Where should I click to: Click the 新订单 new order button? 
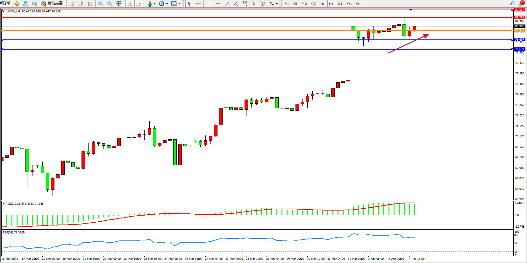6,3
